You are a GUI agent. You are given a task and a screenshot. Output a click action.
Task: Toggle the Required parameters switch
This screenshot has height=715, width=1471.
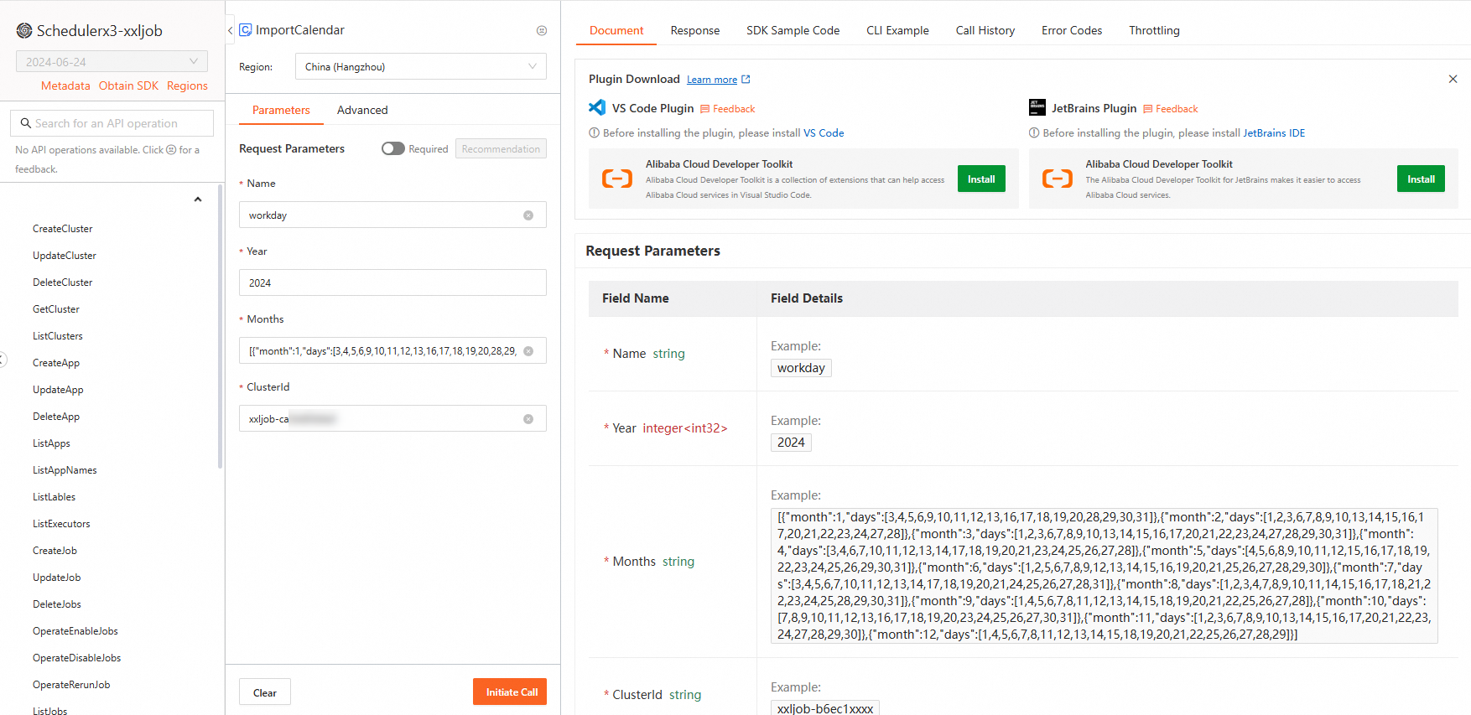(393, 148)
